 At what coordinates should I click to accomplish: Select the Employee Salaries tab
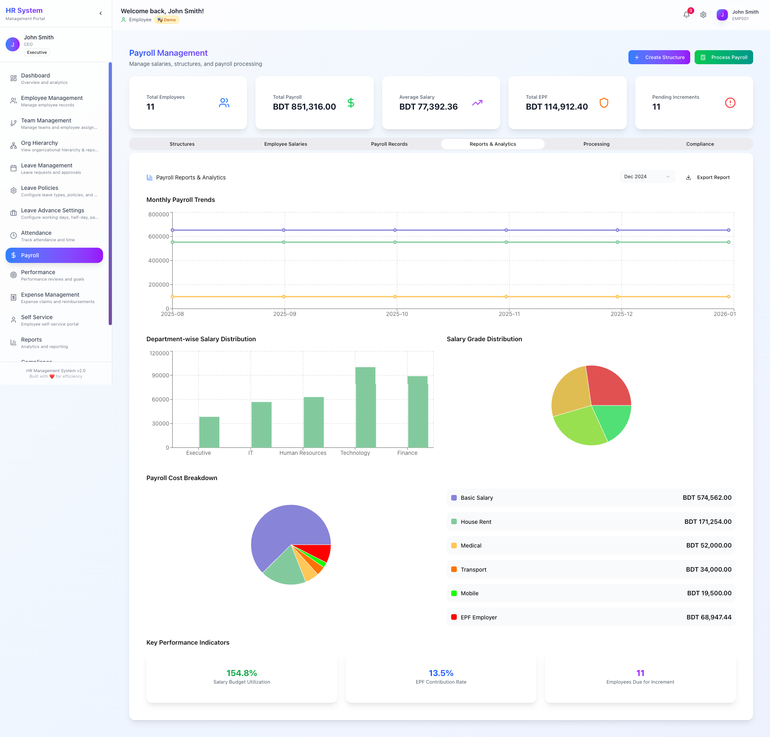(286, 144)
